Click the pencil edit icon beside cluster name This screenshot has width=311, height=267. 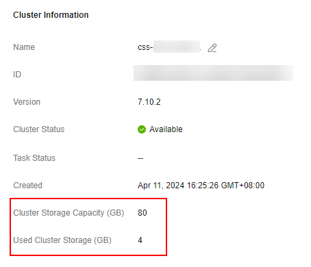(212, 48)
